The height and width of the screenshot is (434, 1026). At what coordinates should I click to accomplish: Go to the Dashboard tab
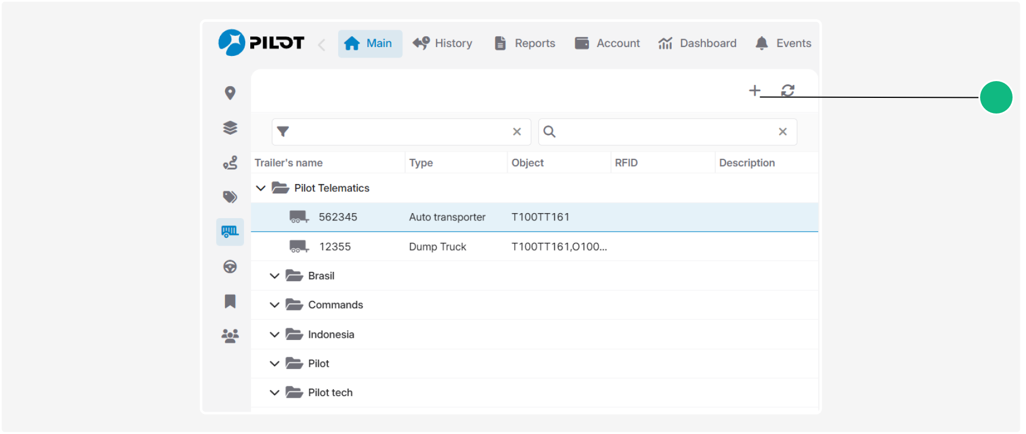pos(697,43)
